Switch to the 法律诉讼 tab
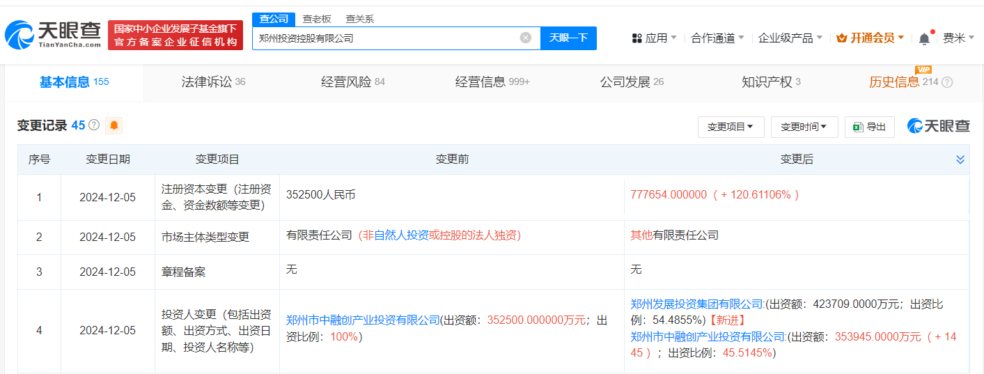The height and width of the screenshot is (374, 984). coord(213,82)
